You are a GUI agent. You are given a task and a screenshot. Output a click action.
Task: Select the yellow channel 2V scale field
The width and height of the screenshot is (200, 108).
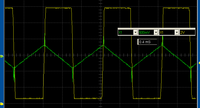point(187,32)
